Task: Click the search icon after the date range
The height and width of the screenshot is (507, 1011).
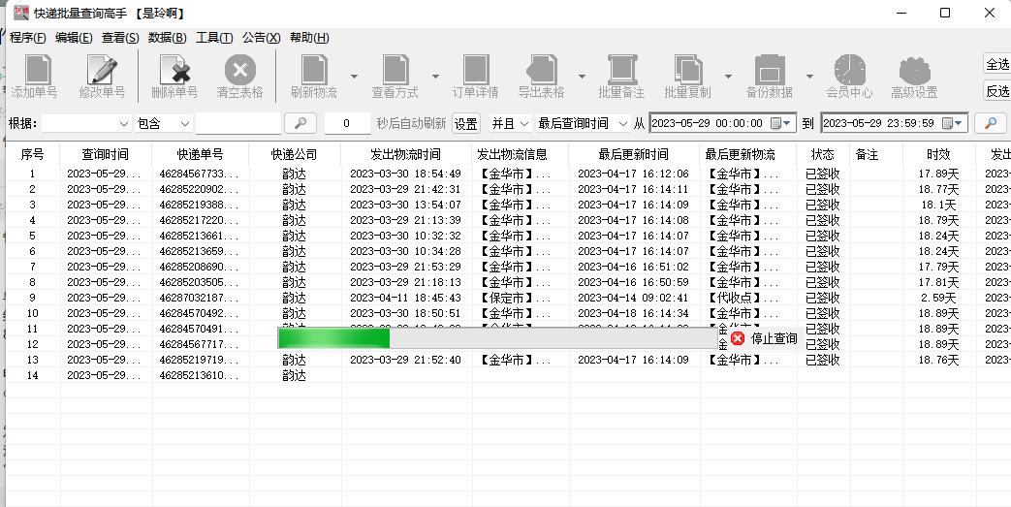Action: click(990, 123)
